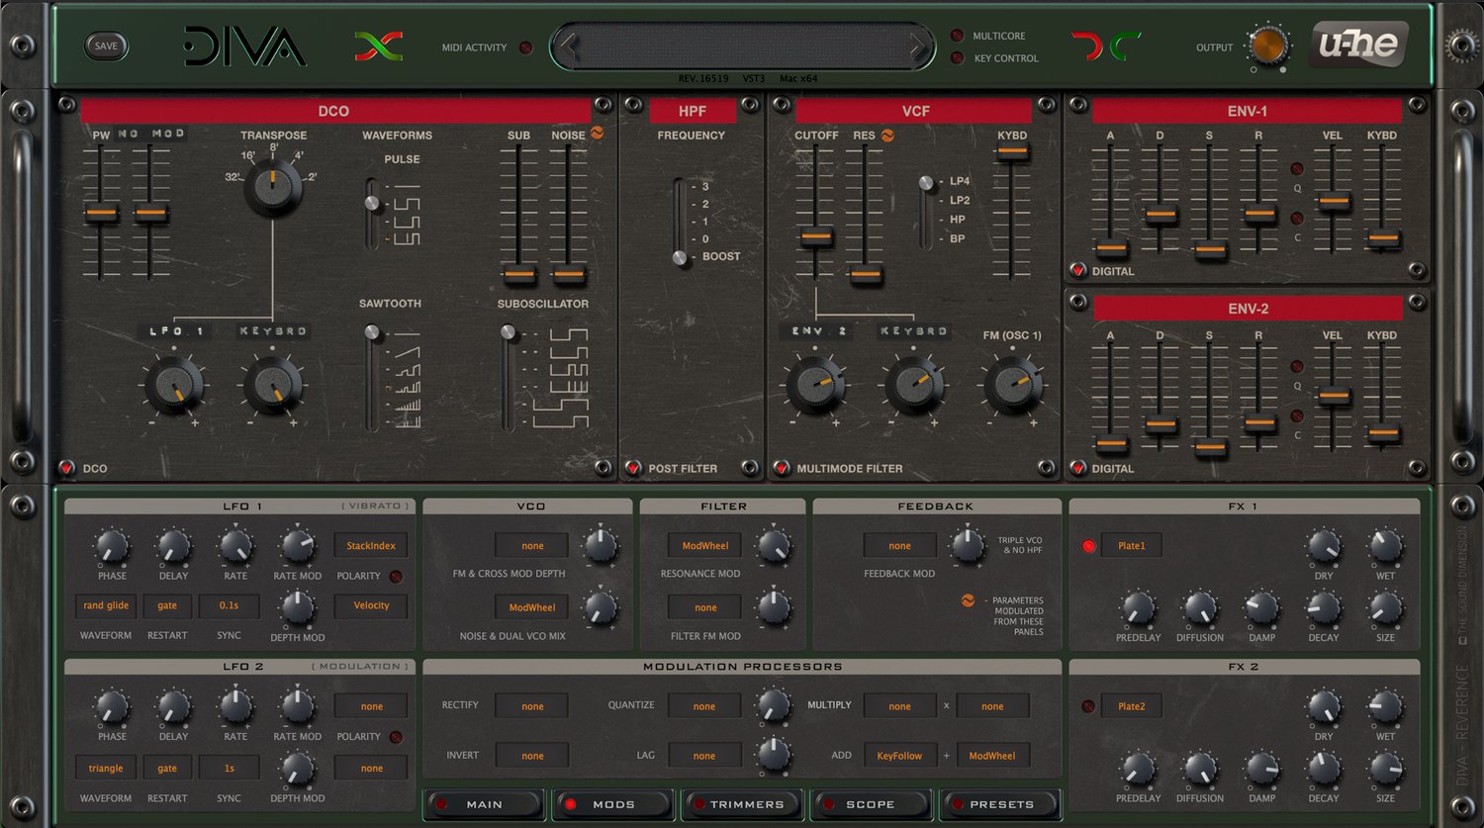Click the orange wave icon next to RES

(x=887, y=136)
